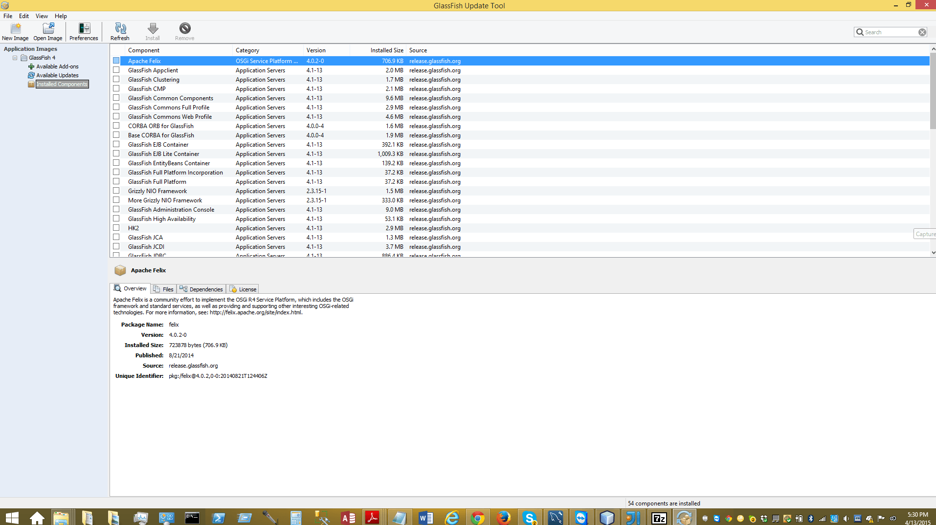Open Adobe Acrobat from the taskbar
936x525 pixels.
point(373,518)
